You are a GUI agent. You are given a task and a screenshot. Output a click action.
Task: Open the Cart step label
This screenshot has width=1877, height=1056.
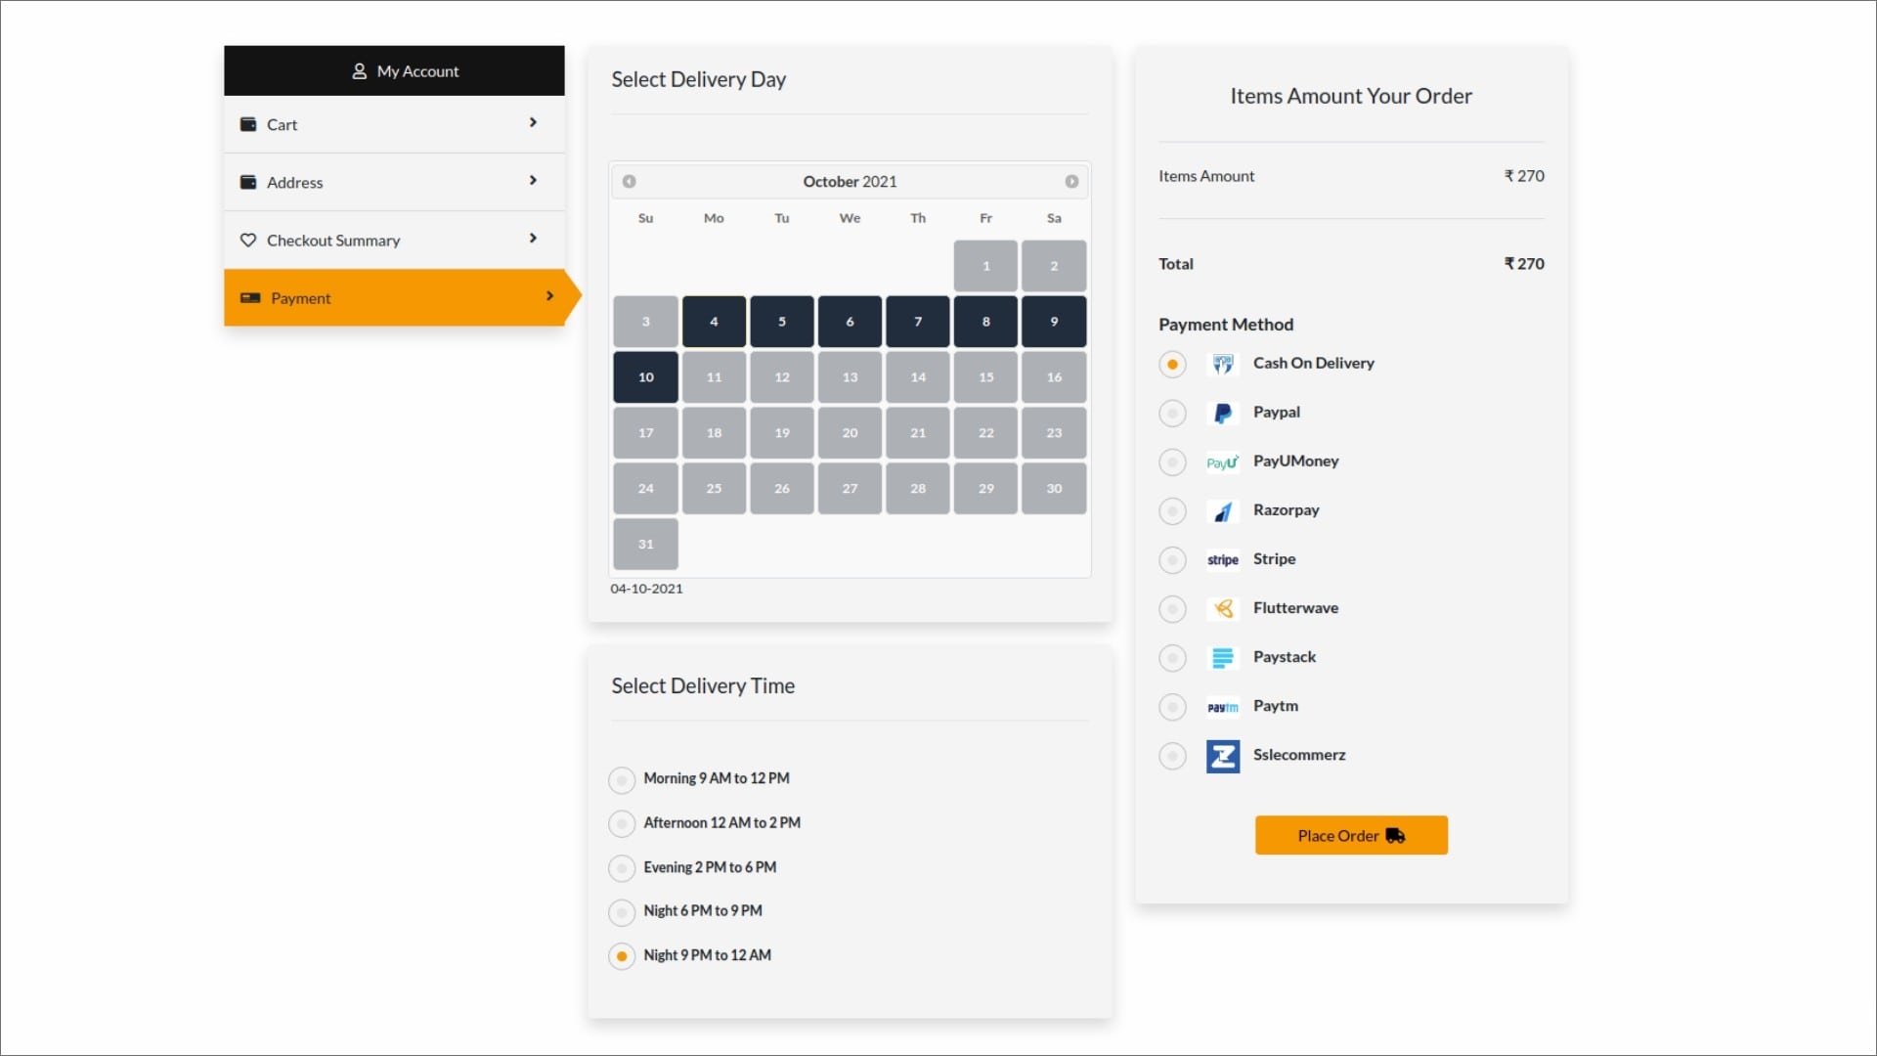coord(282,124)
